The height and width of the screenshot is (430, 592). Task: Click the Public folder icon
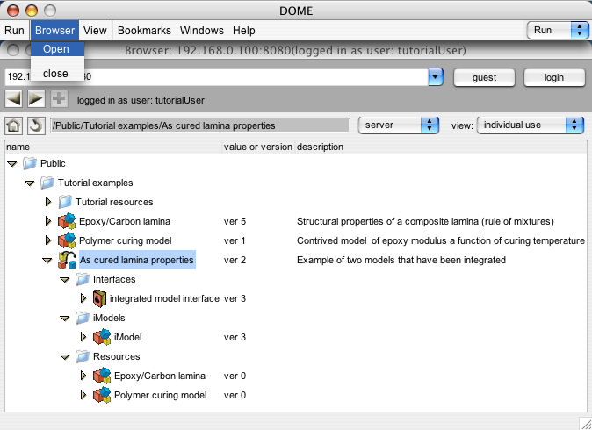[30, 163]
